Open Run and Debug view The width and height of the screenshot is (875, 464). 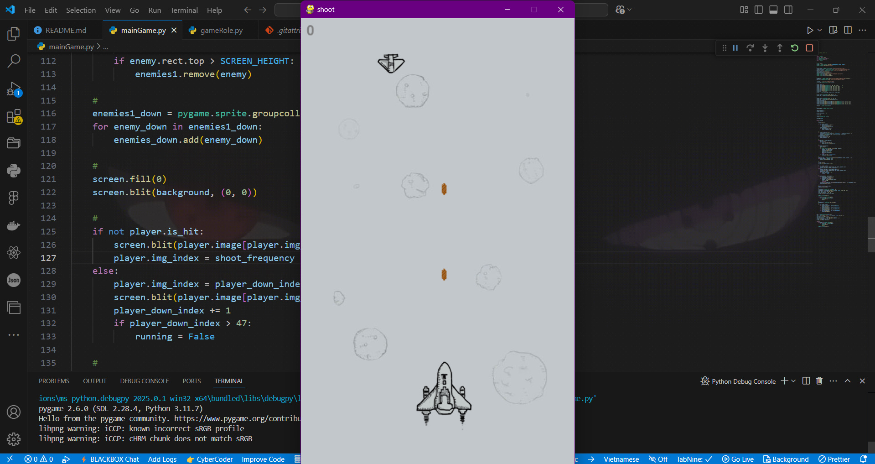pyautogui.click(x=14, y=89)
